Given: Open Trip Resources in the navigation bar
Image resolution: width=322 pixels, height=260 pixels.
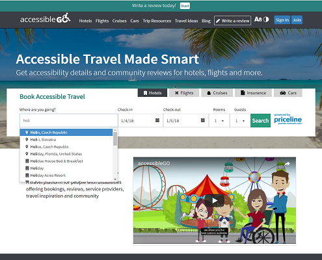Looking at the screenshot, I should pyautogui.click(x=157, y=21).
